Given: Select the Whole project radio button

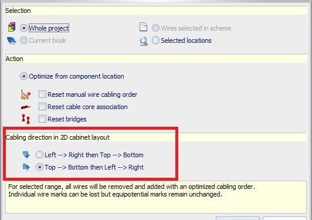Looking at the screenshot, I should pos(23,28).
